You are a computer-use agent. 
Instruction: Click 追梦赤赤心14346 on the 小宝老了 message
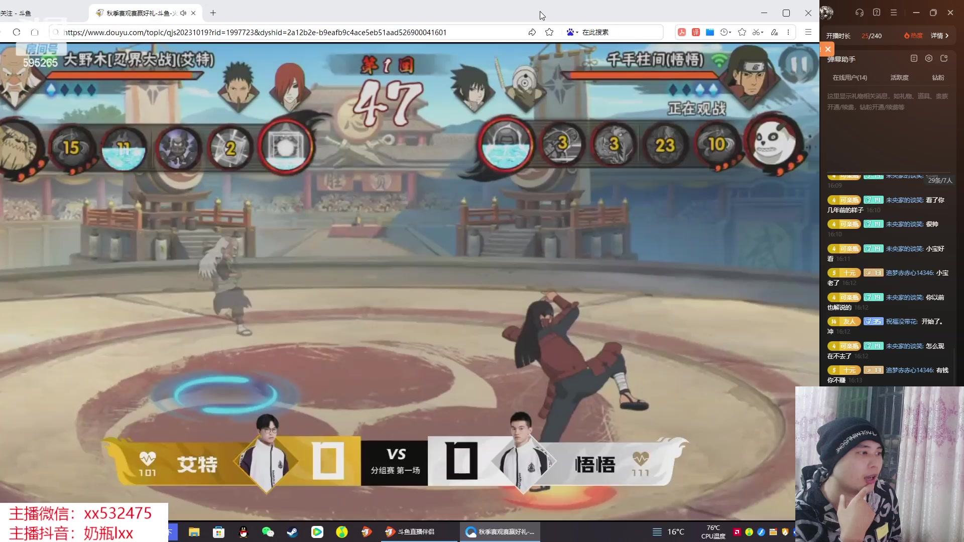tap(910, 273)
